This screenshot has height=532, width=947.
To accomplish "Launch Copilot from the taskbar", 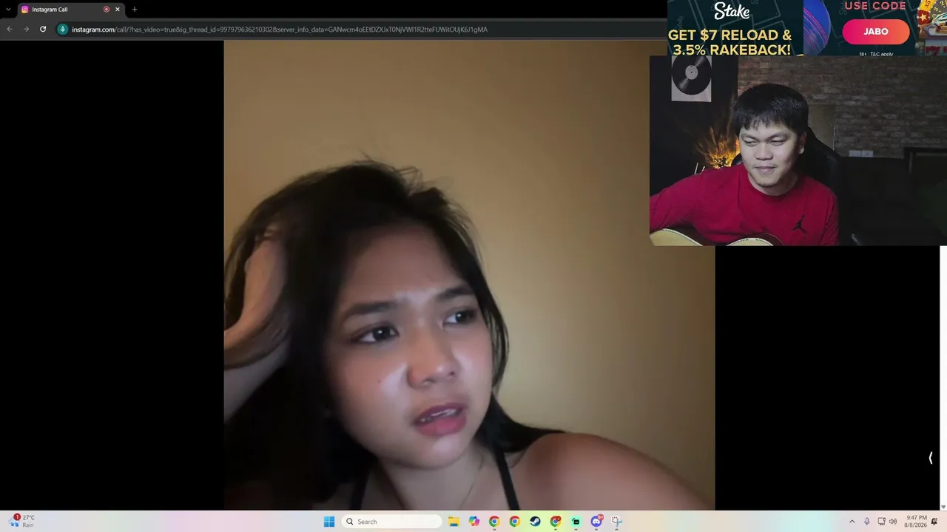I will pos(474,522).
